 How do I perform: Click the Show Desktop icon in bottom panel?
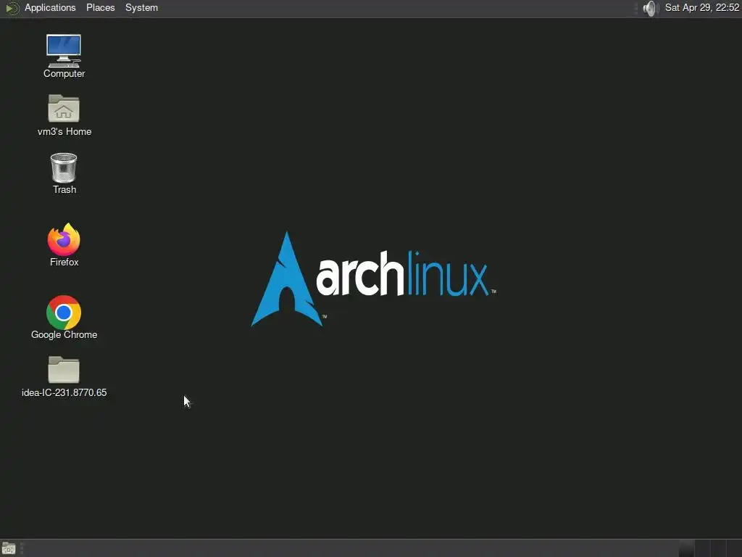pos(9,548)
